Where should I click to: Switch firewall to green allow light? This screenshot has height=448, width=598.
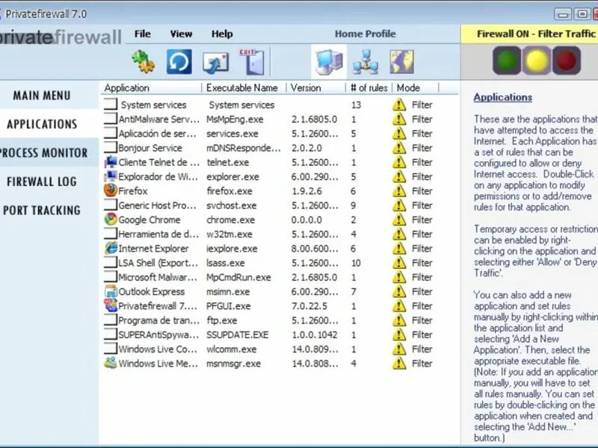tap(507, 60)
